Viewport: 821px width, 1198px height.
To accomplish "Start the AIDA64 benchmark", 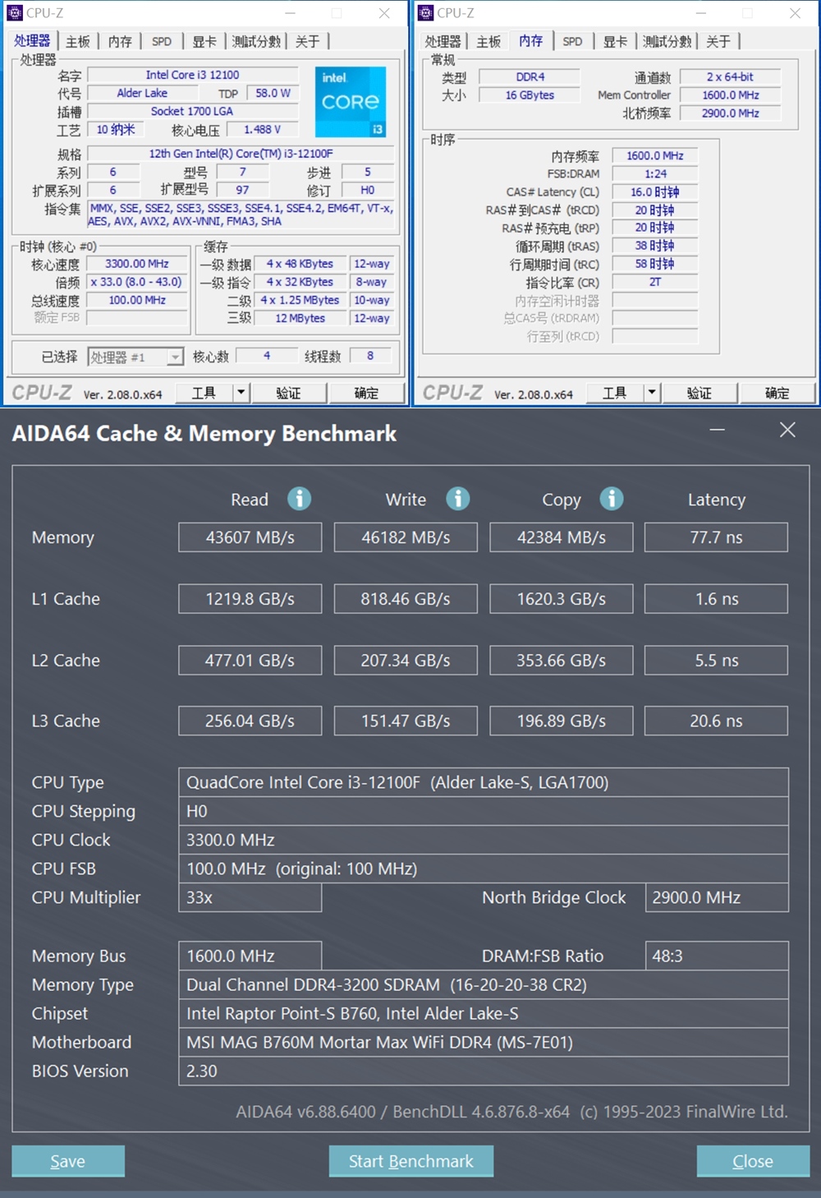I will coord(411,1161).
